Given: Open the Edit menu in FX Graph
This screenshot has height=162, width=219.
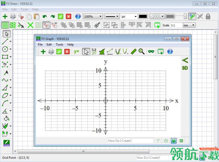Looking at the screenshot, I should coord(49,45).
